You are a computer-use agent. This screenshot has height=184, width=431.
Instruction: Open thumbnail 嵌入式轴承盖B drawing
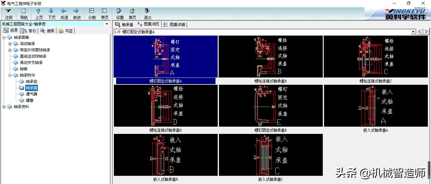pyautogui.click(x=166, y=155)
